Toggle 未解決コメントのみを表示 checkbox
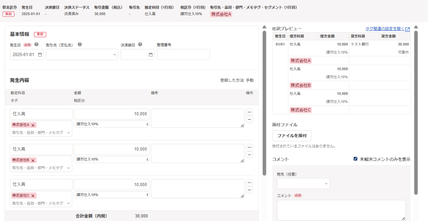Viewport: 428px width, 221px height. (355, 159)
